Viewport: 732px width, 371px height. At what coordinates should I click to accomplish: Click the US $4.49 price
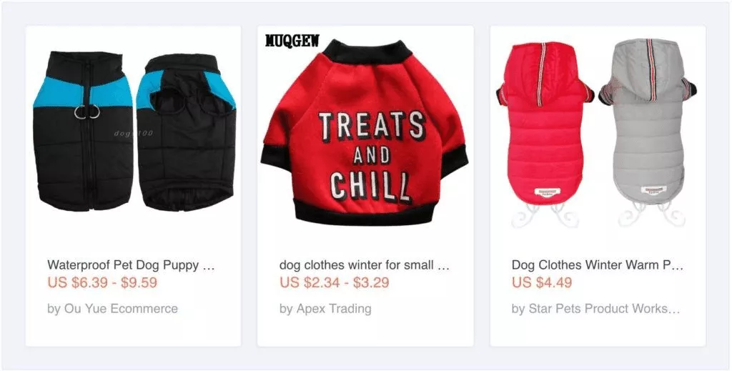(542, 283)
